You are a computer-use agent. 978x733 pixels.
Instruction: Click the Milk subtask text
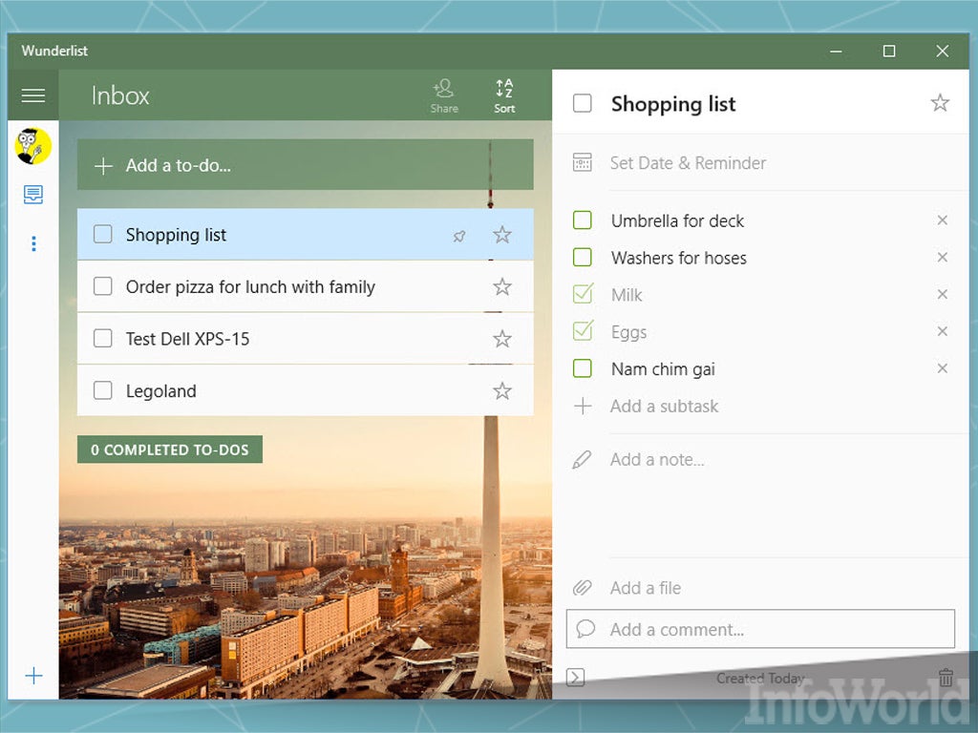627,295
